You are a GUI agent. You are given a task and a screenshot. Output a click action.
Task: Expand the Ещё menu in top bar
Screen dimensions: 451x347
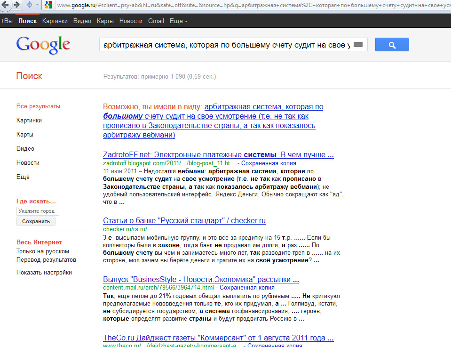pos(178,21)
